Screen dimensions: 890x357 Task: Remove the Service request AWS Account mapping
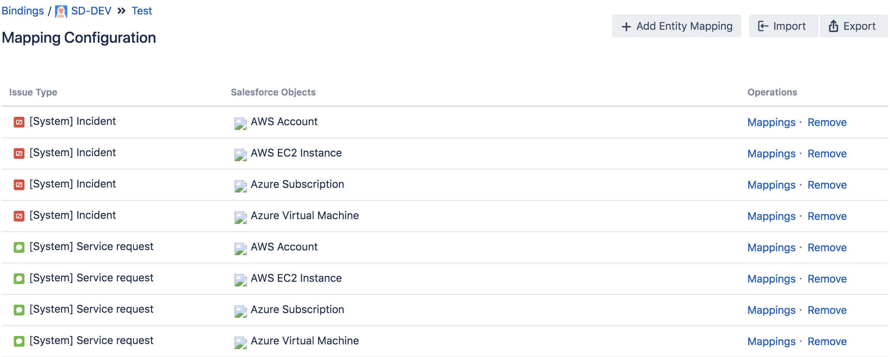pos(827,248)
